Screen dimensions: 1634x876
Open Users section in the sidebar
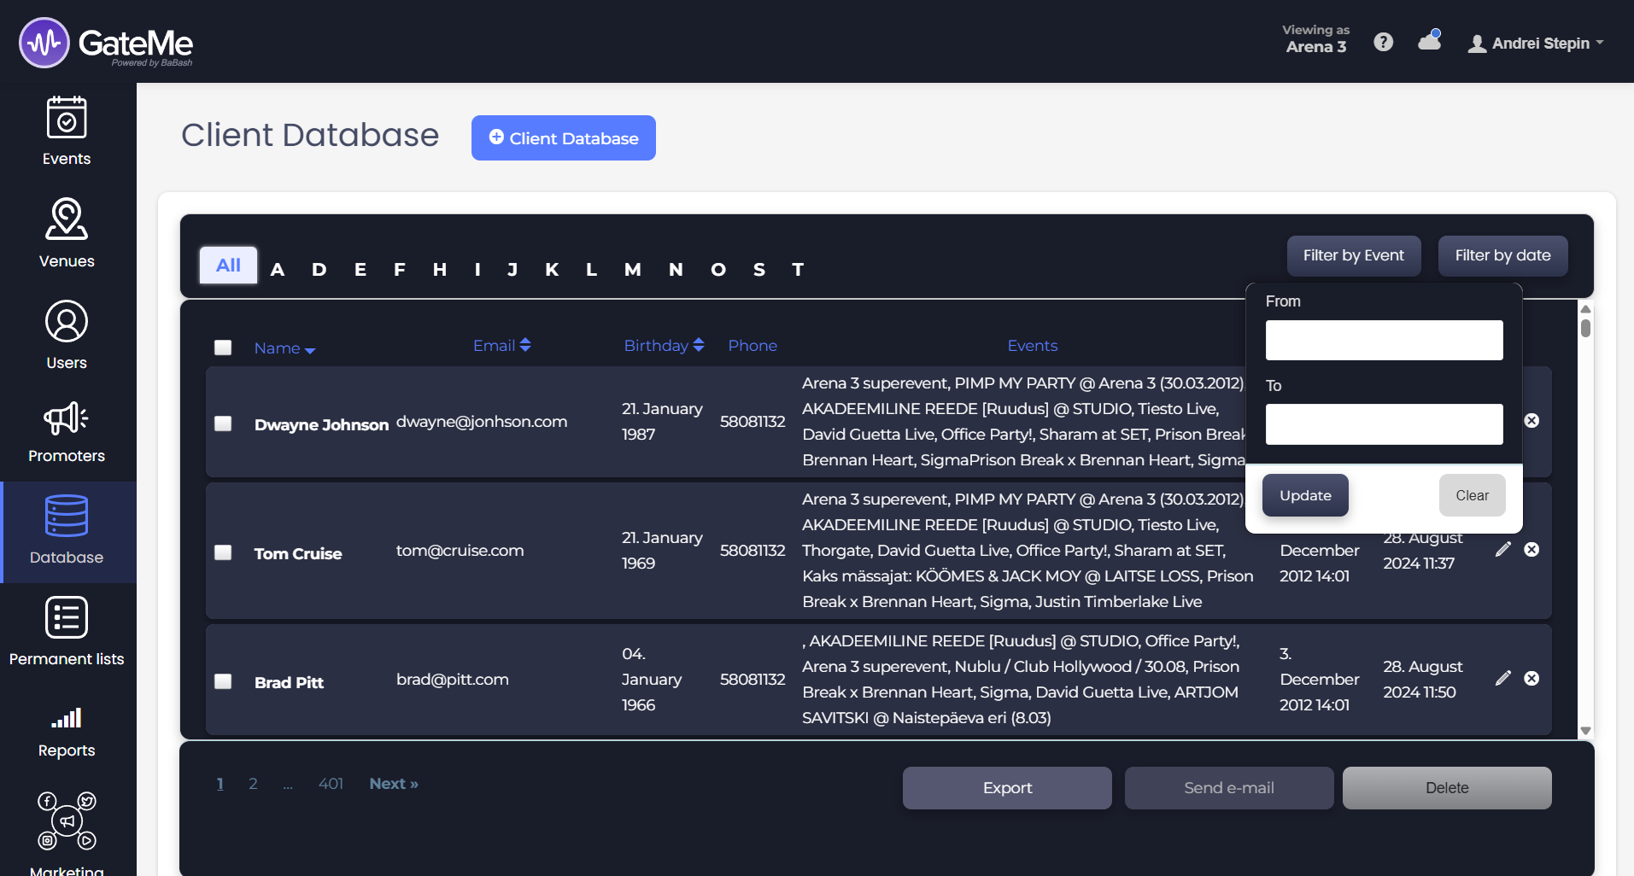pos(67,335)
